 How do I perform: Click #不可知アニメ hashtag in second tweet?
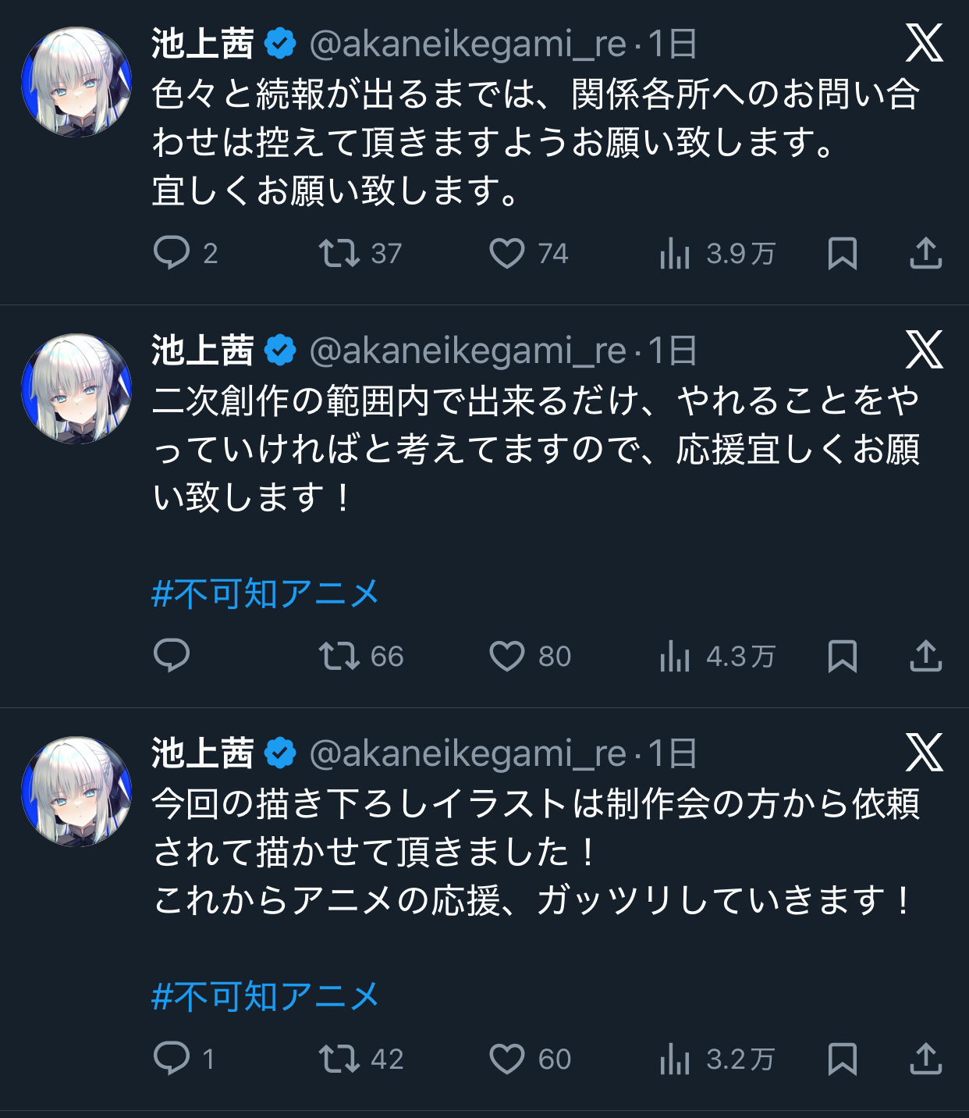(x=265, y=593)
